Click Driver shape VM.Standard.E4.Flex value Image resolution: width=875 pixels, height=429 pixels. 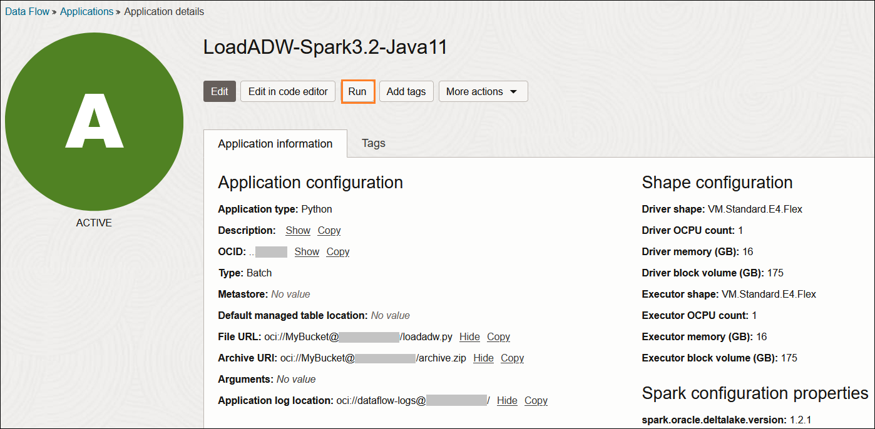pos(755,209)
